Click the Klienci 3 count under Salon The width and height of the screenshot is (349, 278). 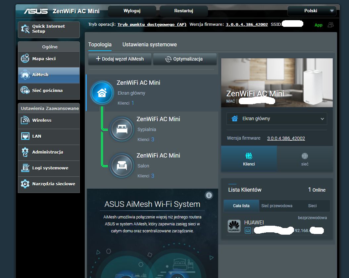[x=146, y=176]
